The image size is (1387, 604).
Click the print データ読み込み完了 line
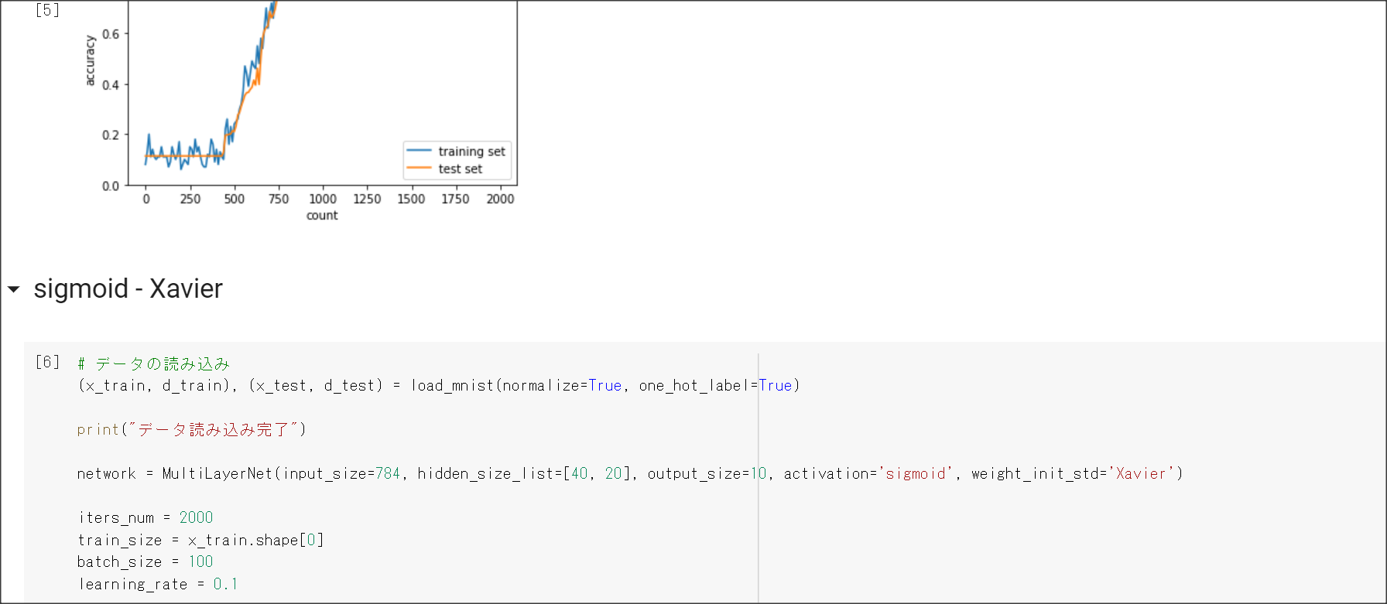point(192,429)
